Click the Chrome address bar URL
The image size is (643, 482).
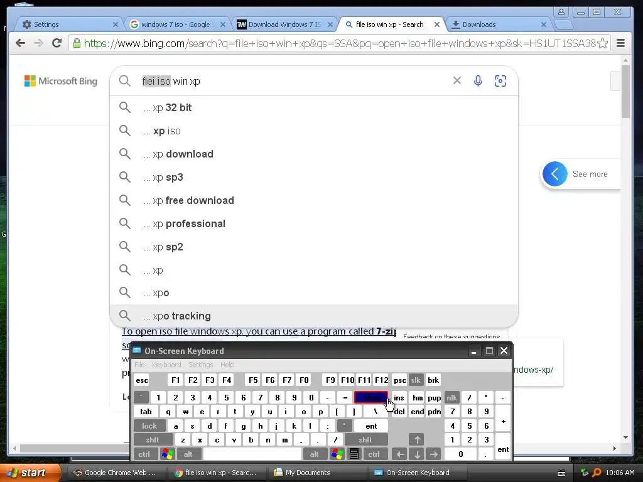339,43
